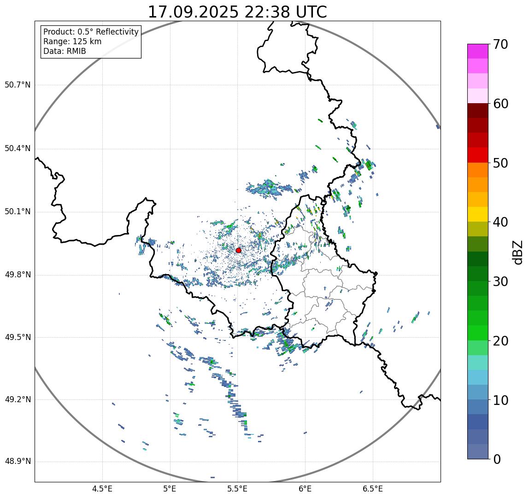Screen dimensions: 529x498
Task: Click the colorbar tick label 50
Action: point(500,163)
